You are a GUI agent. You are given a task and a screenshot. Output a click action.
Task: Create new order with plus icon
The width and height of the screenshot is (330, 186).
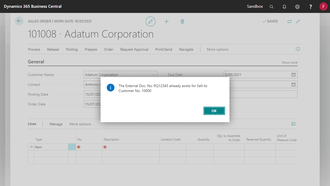pyautogui.click(x=167, y=21)
